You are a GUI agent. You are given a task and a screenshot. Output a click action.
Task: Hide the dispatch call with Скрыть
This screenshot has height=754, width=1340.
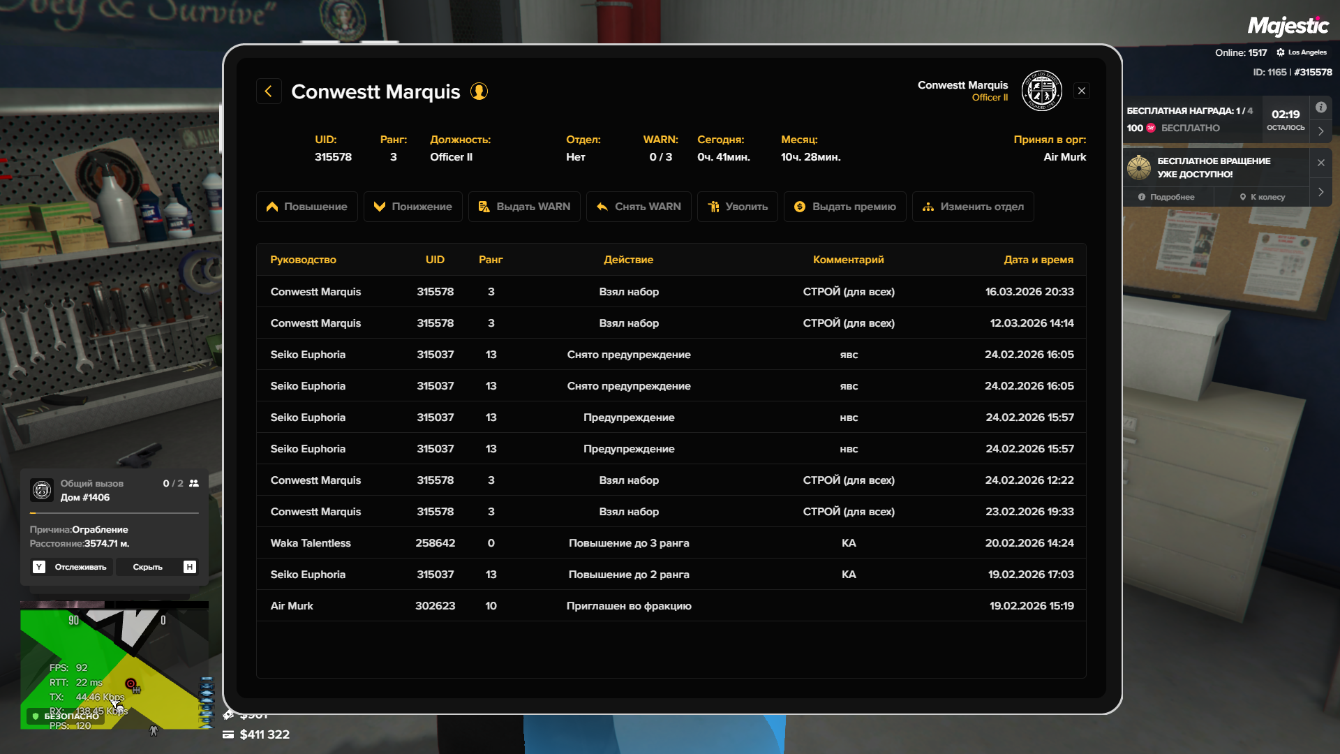[147, 567]
